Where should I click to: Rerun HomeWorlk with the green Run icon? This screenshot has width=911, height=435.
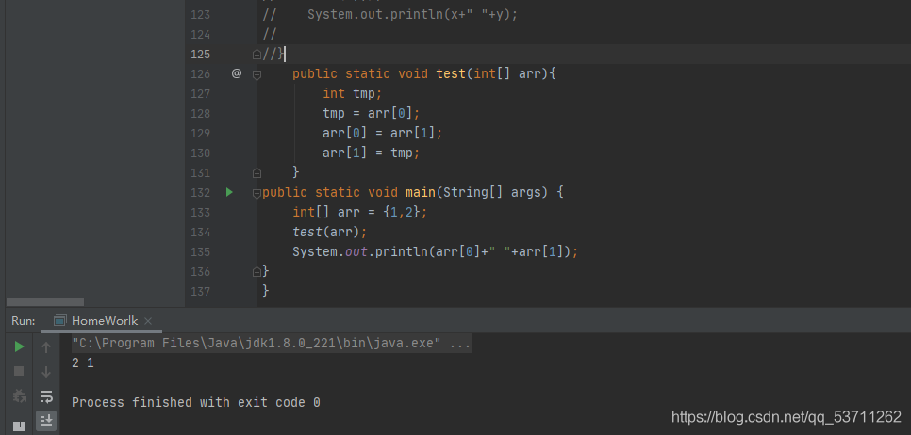click(x=19, y=346)
